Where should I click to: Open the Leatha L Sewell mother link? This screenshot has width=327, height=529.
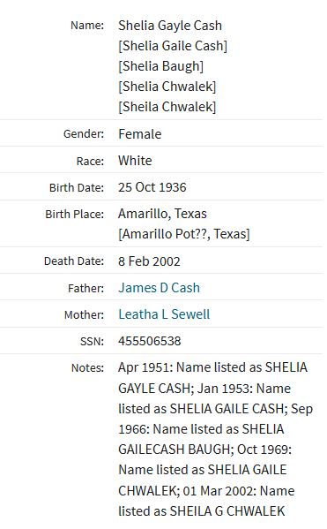[164, 314]
